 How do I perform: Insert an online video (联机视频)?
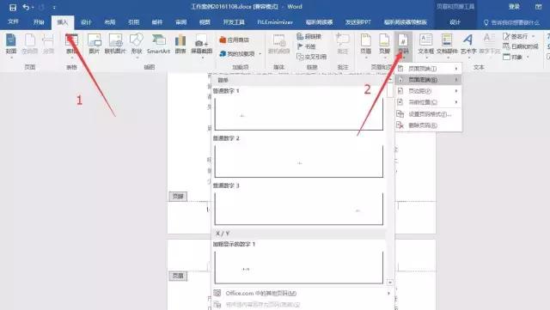coord(278,44)
